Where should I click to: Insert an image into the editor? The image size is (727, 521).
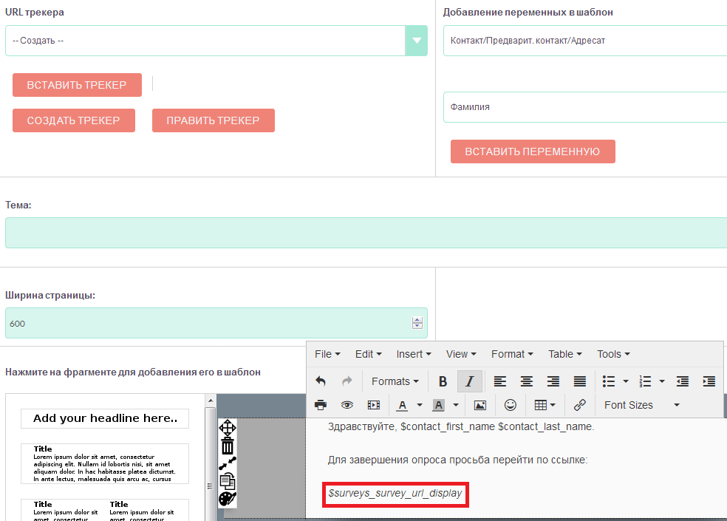tap(480, 405)
